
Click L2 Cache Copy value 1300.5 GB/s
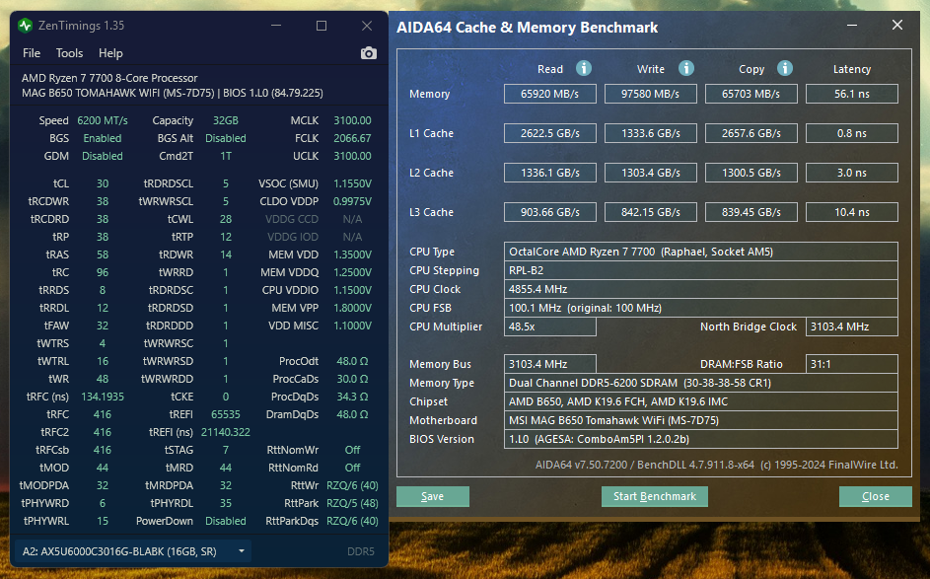pos(751,173)
